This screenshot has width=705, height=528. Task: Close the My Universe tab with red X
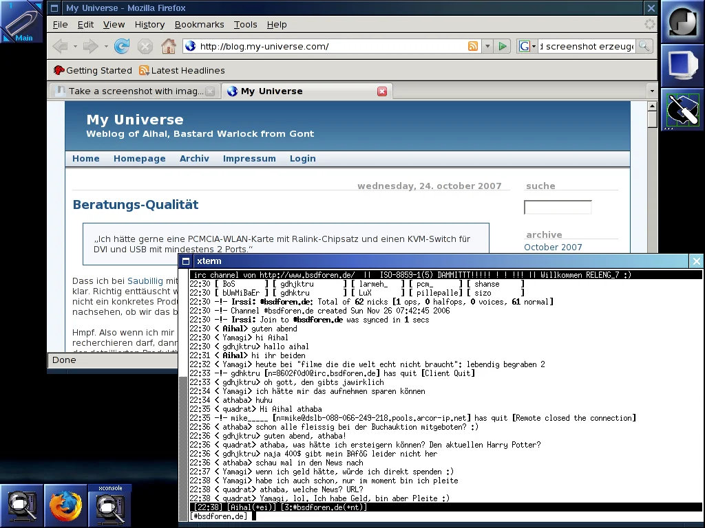382,91
